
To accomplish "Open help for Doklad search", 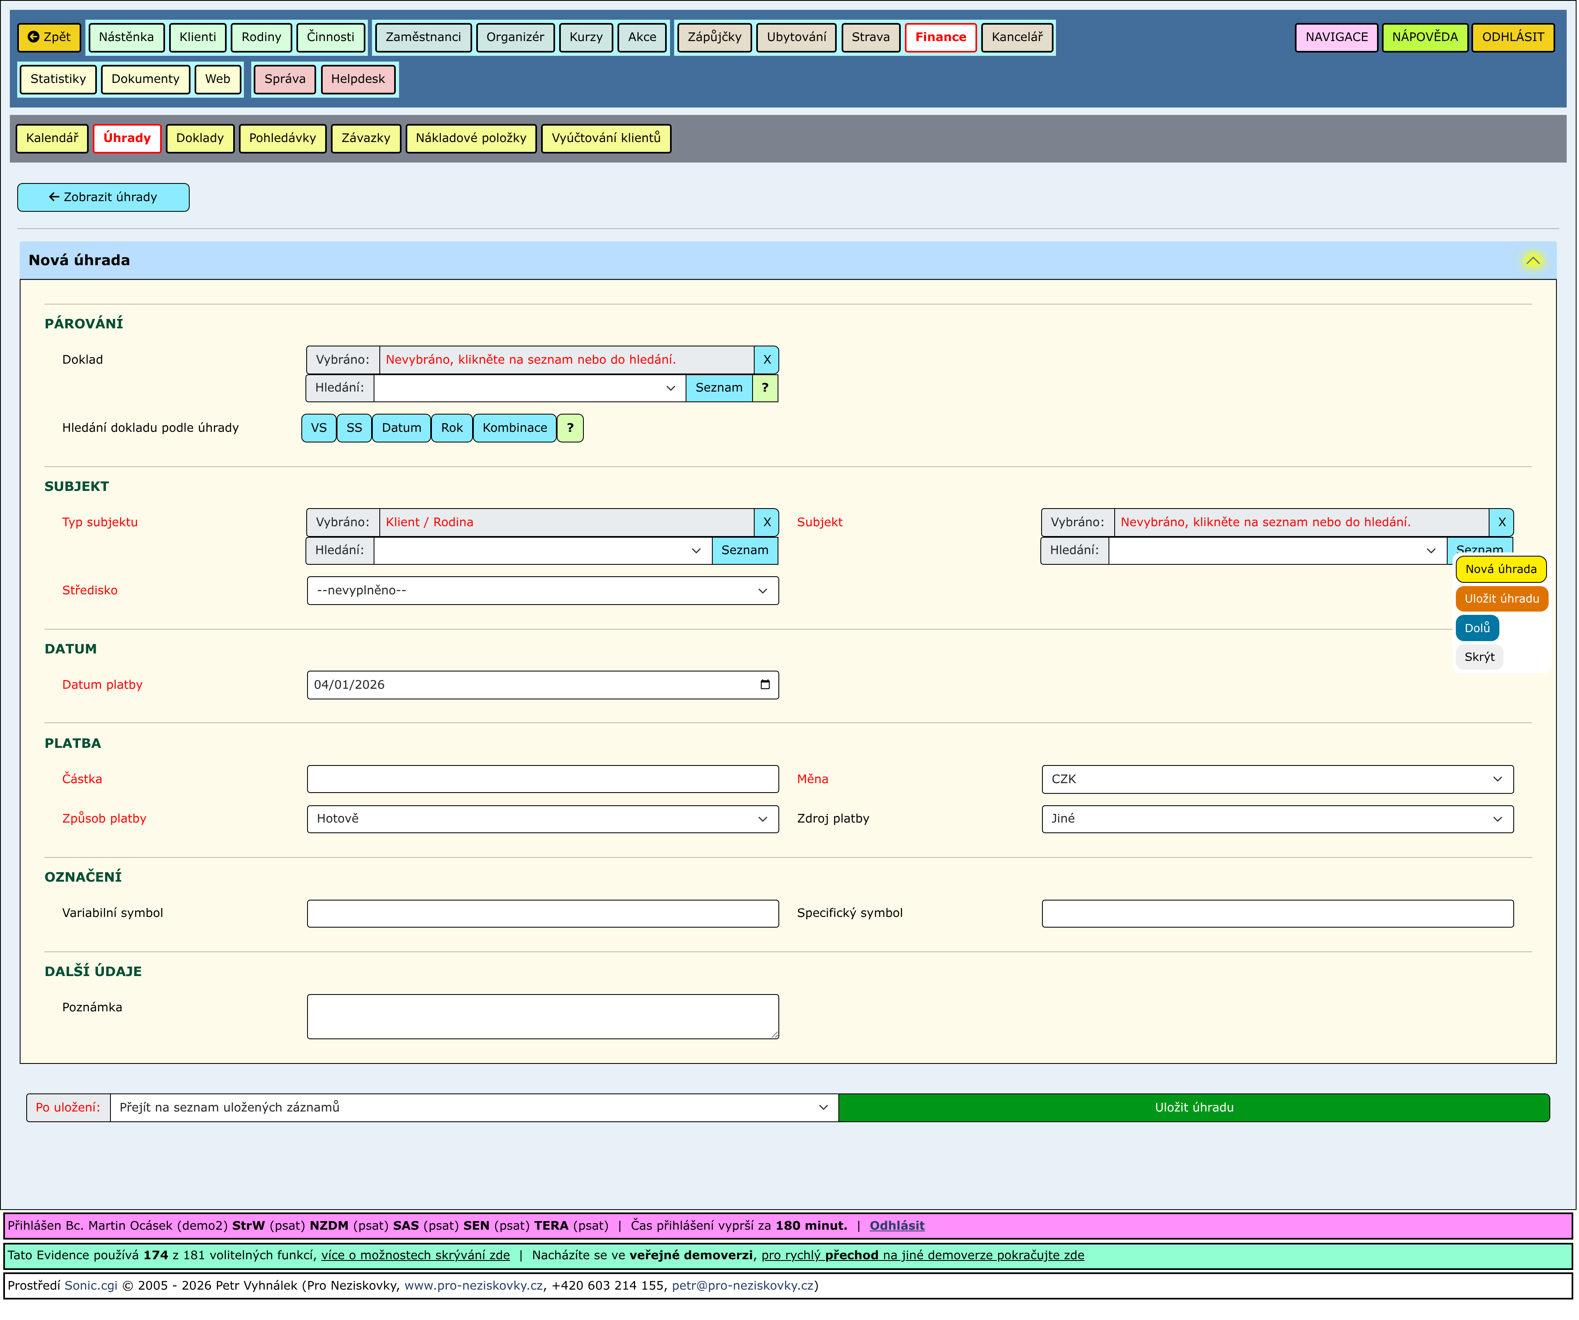I will [765, 388].
